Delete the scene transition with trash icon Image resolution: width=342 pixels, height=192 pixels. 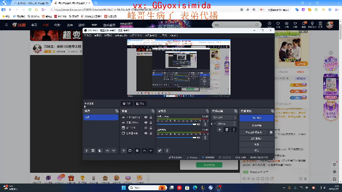(227, 130)
